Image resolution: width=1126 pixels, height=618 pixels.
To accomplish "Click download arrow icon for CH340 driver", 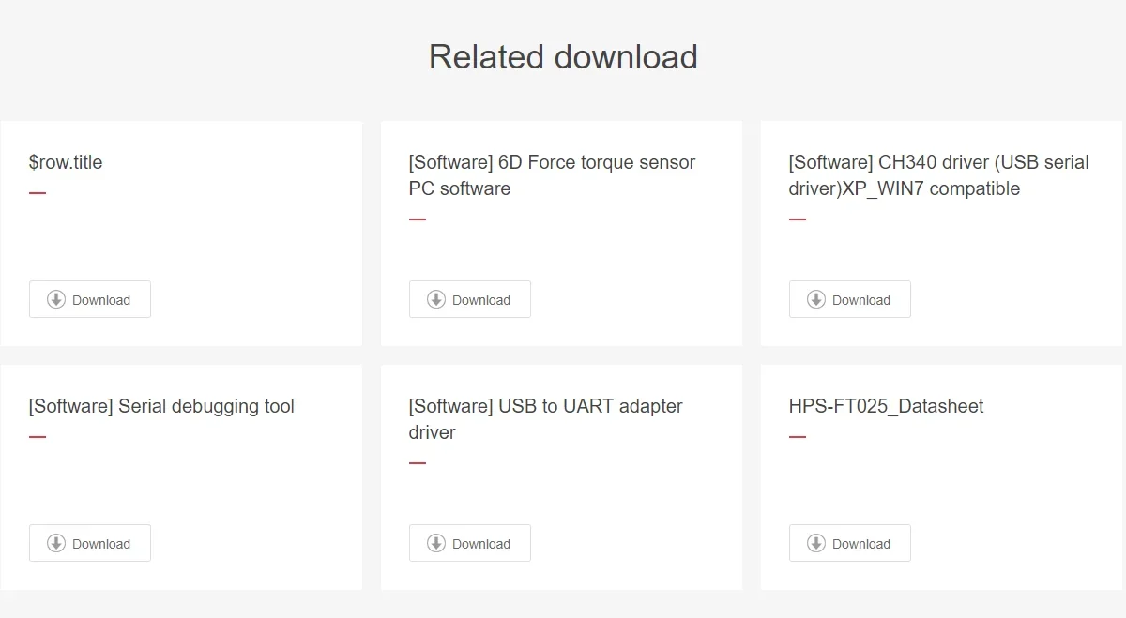I will coord(816,299).
